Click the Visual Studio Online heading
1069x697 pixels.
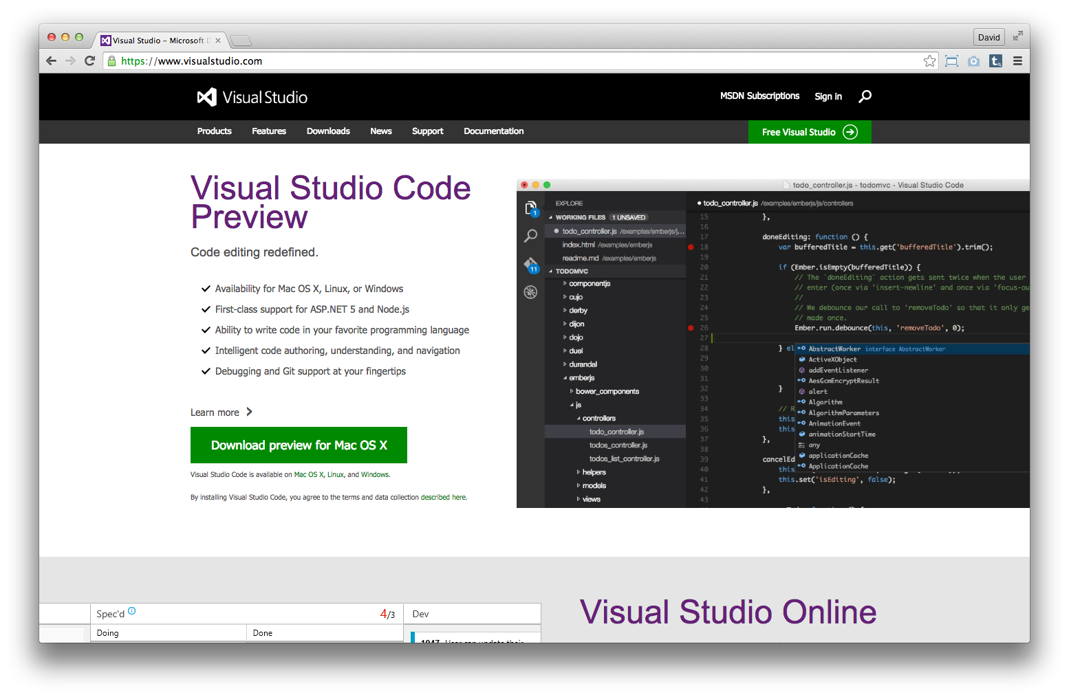coord(728,612)
